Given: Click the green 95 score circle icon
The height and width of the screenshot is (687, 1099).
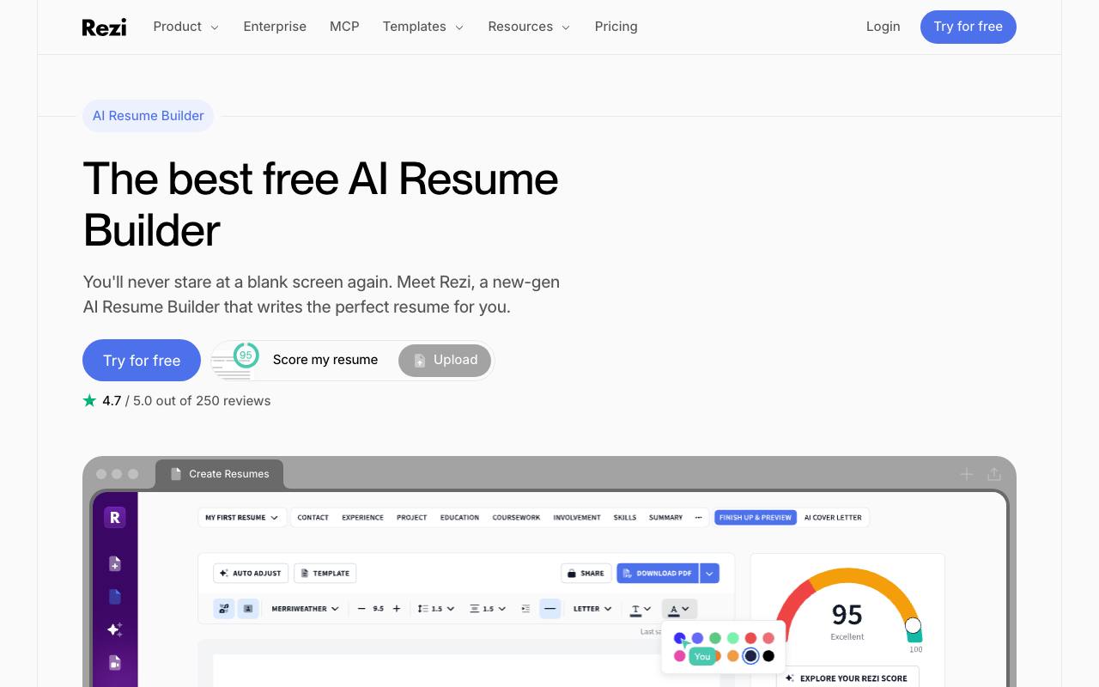Looking at the screenshot, I should (246, 355).
